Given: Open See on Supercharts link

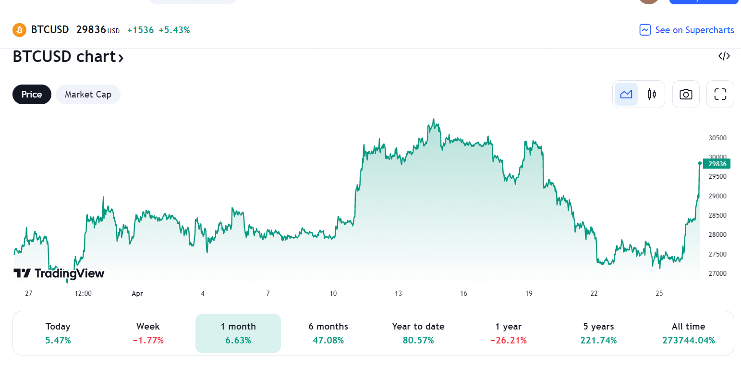Looking at the screenshot, I should click(694, 30).
